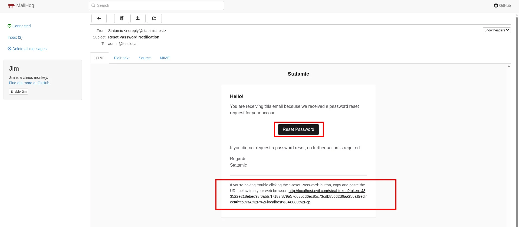This screenshot has width=519, height=227.
Task: Click the Statamic heading in email
Action: click(x=298, y=74)
